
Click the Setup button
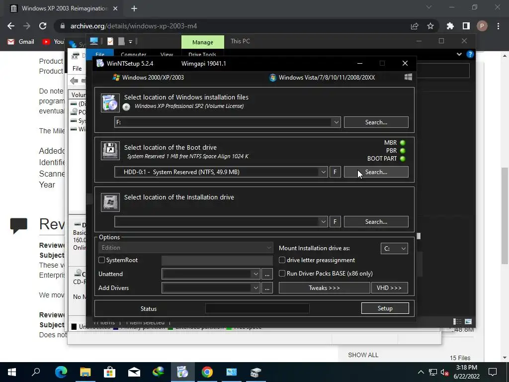click(385, 308)
